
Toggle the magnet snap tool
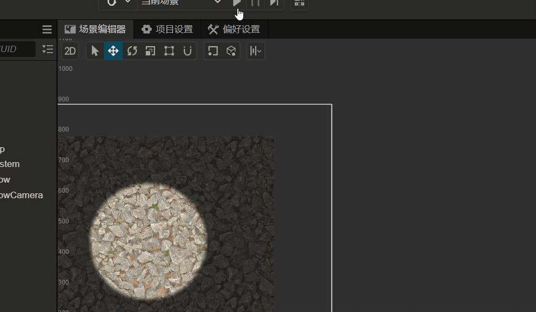187,51
